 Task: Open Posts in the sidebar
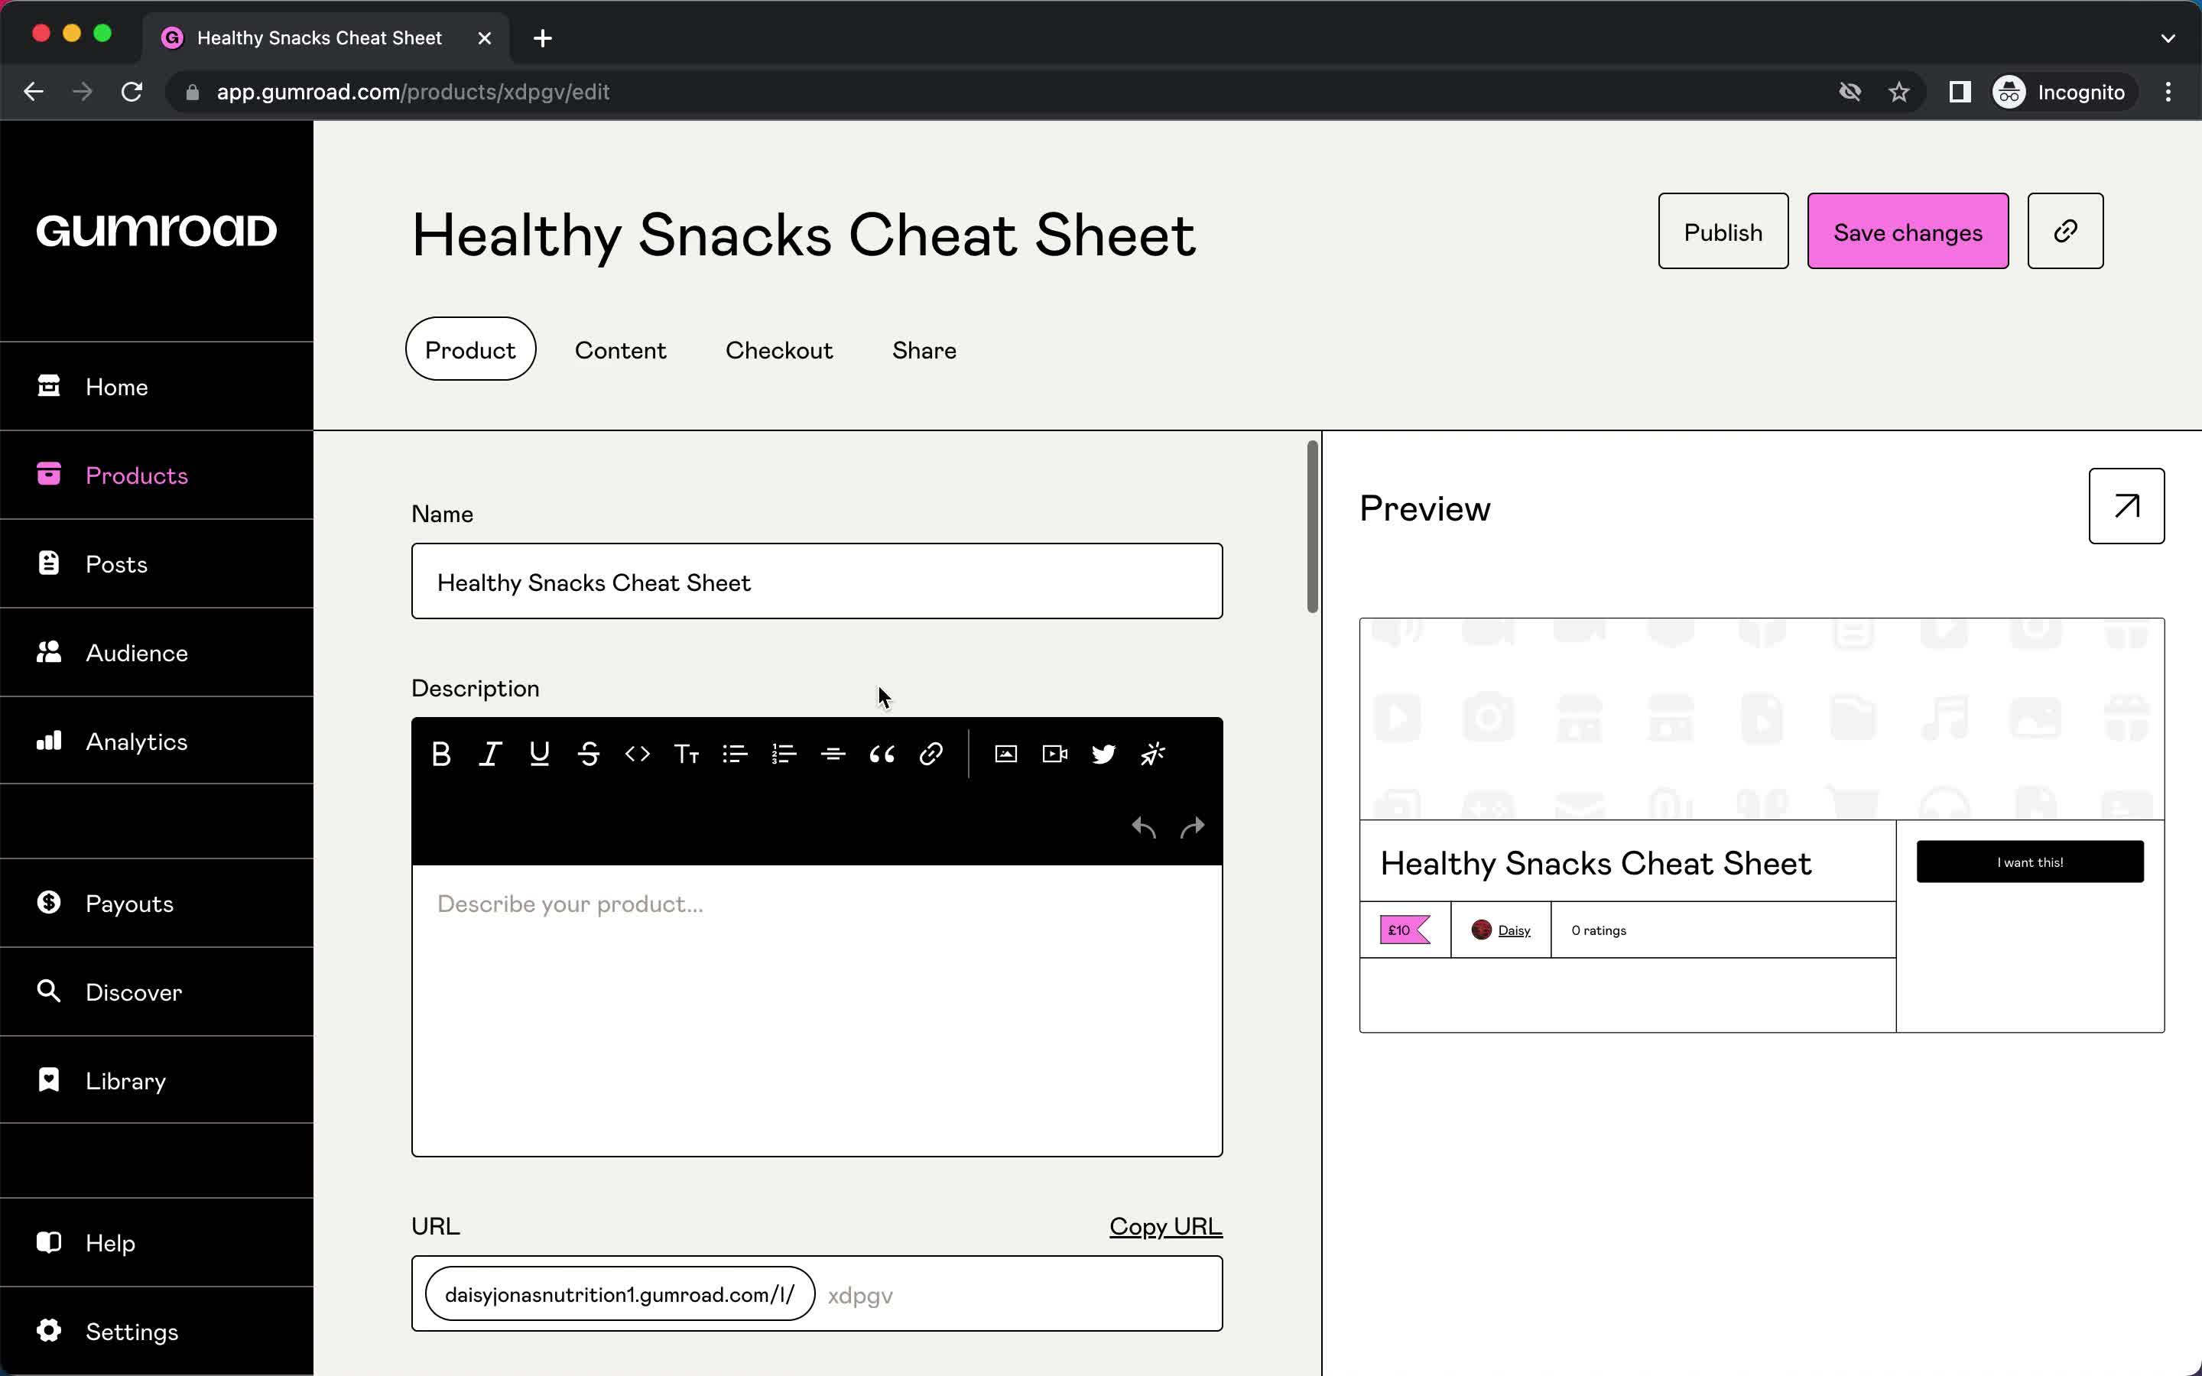coord(157,564)
